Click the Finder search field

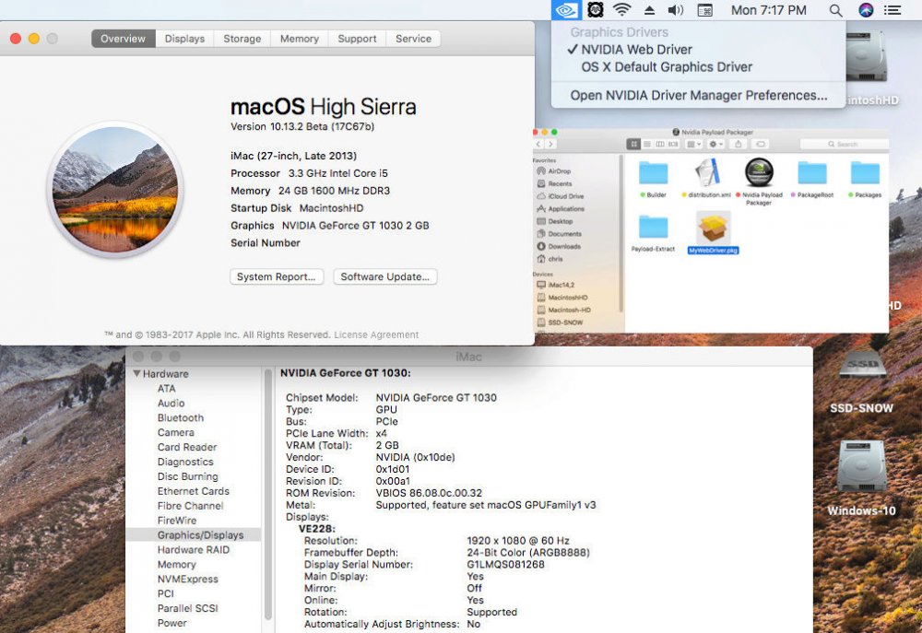pyautogui.click(x=844, y=144)
